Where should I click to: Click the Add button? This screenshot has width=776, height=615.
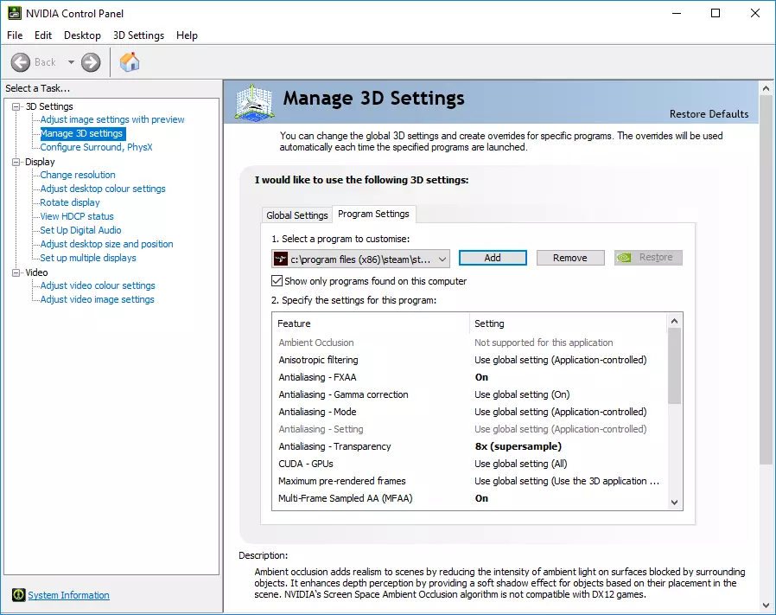point(493,258)
